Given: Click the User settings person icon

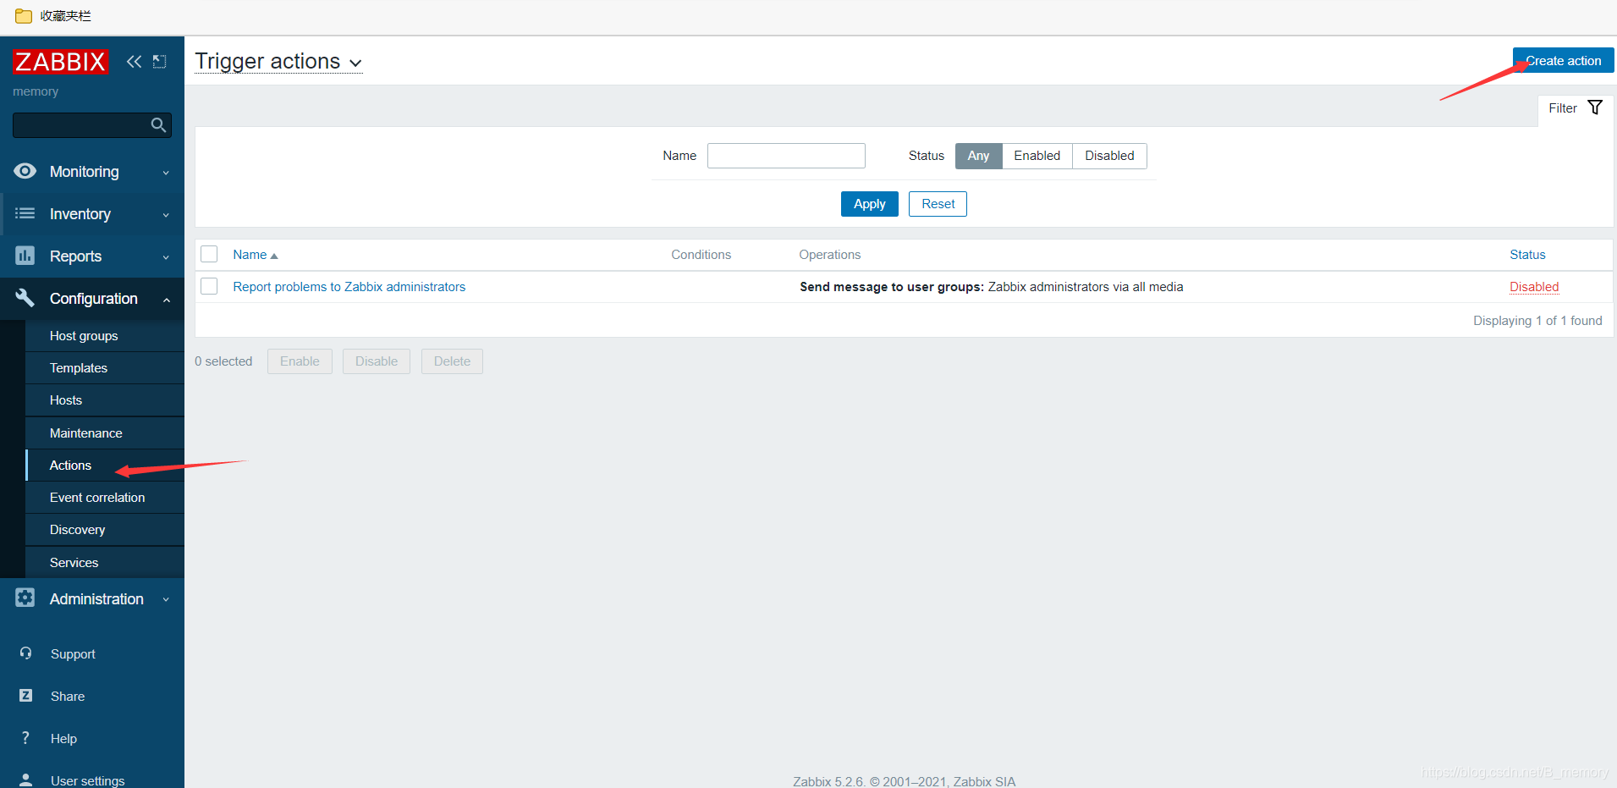Looking at the screenshot, I should (x=25, y=780).
